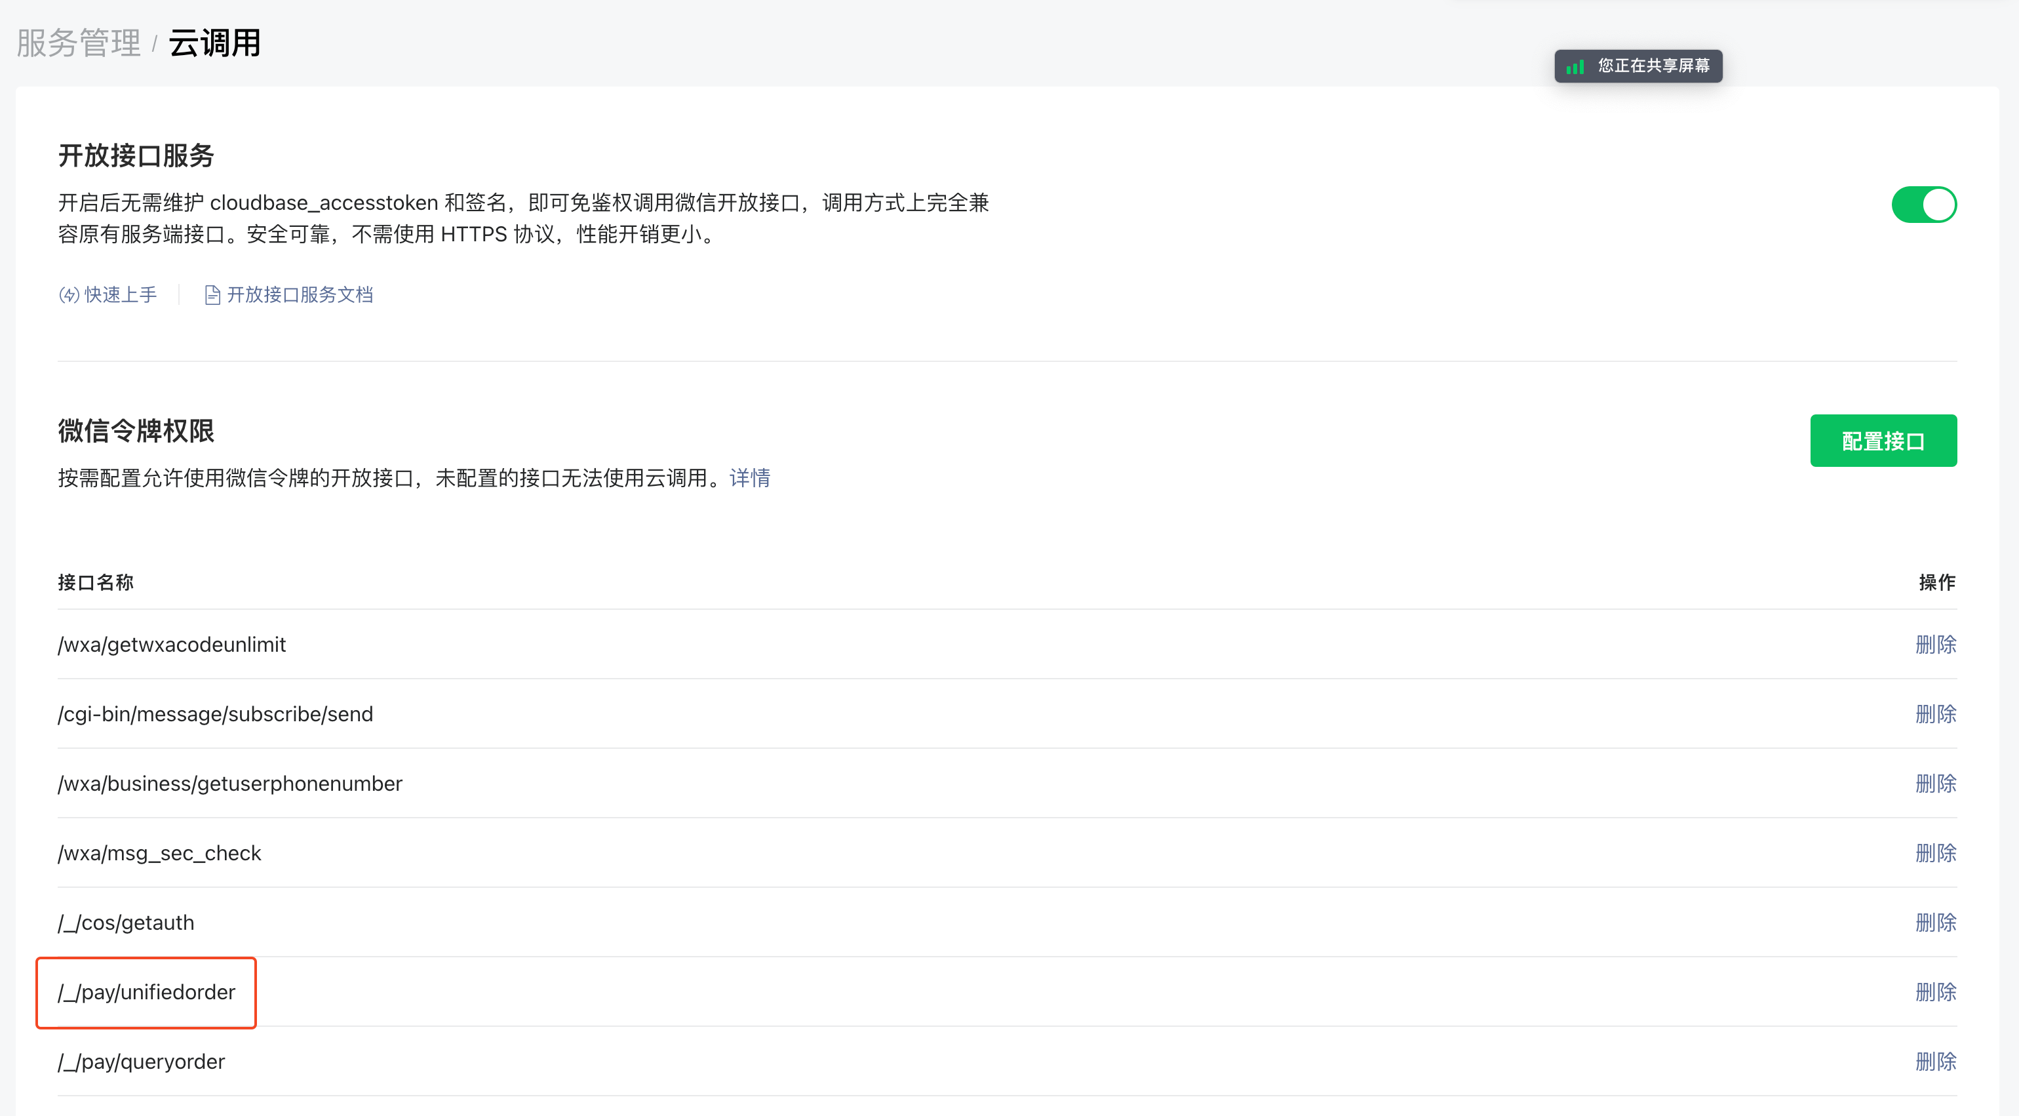Click the 接口名称 column header
The width and height of the screenshot is (2019, 1116).
(96, 583)
